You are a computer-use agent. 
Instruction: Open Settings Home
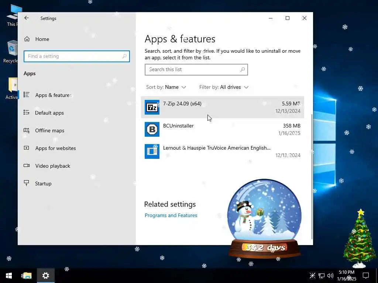[37, 39]
